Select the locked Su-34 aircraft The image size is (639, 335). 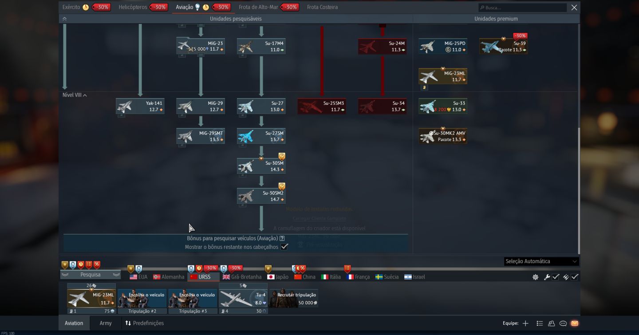[382, 106]
